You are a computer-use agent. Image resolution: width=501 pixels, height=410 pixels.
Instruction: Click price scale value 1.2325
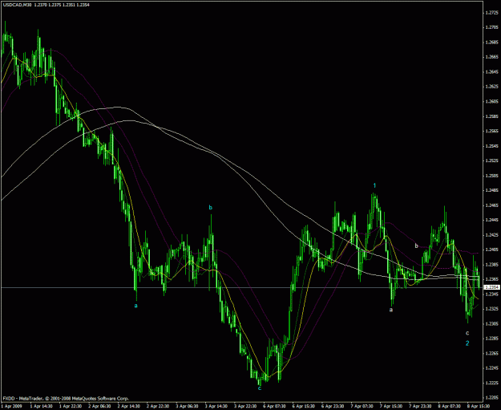click(490, 309)
